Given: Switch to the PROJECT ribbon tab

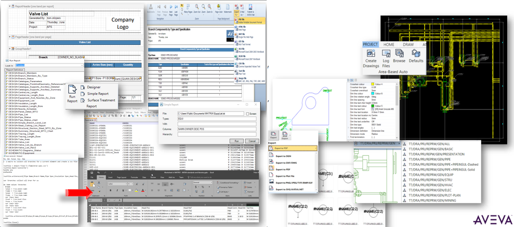Looking at the screenshot, I should point(370,44).
